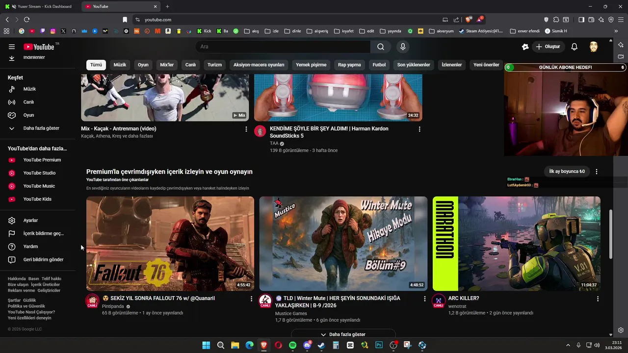Open Telif hakkı footer link
This screenshot has width=628, height=353.
(52, 279)
